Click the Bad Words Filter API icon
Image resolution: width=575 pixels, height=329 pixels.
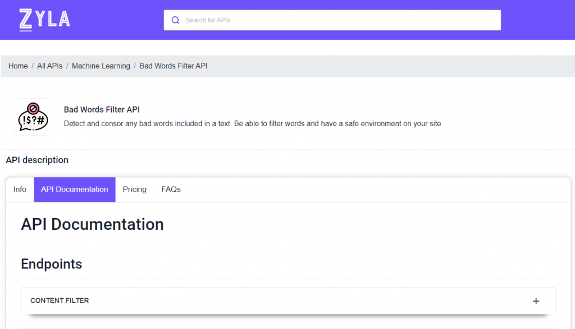click(x=33, y=117)
